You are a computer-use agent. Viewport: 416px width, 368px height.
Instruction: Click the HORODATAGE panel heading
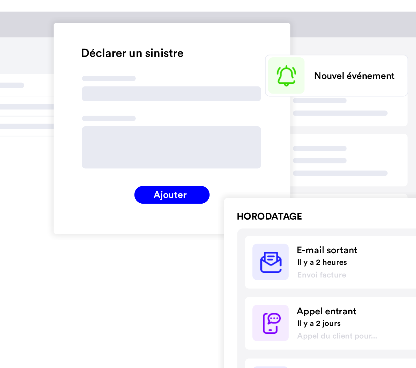click(x=269, y=217)
